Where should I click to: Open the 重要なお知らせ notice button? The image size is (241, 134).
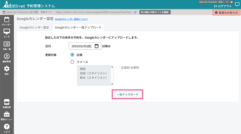[x=227, y=12]
